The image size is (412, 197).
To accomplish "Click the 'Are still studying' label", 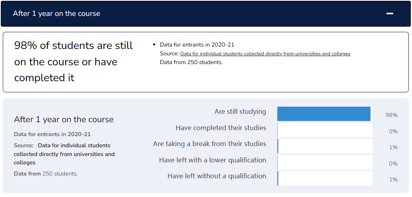I will (x=240, y=112).
